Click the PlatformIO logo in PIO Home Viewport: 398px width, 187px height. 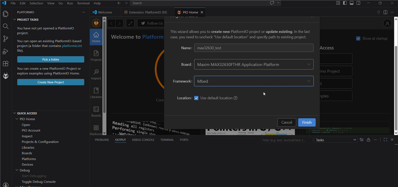coord(96,23)
